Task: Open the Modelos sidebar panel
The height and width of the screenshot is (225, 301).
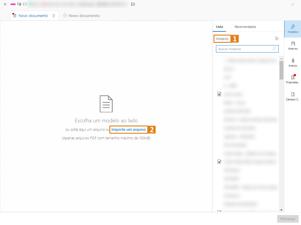Action: [292, 29]
